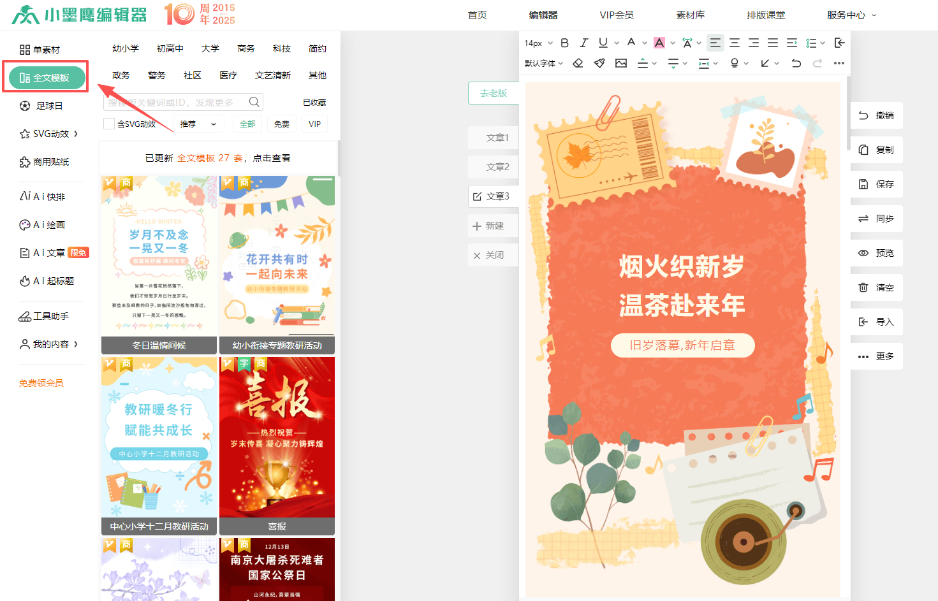Viewport: 938px width, 601px height.
Task: Open the 默认字体 font dropdown
Action: pyautogui.click(x=544, y=63)
